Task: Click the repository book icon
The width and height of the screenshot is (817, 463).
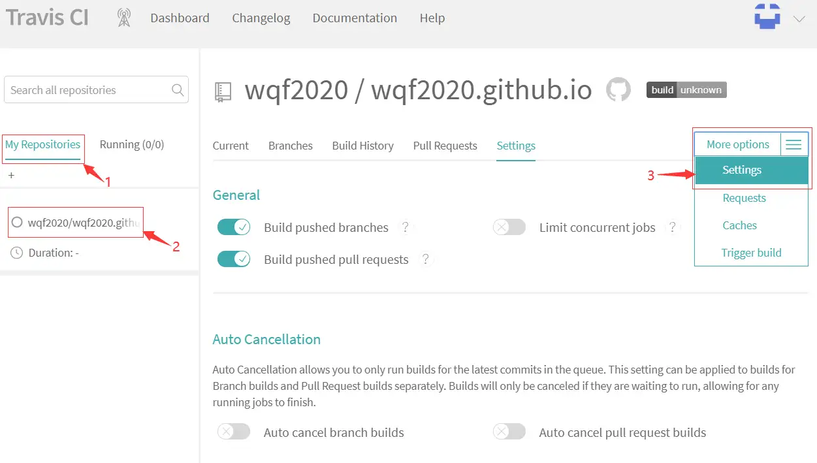Action: coord(223,92)
